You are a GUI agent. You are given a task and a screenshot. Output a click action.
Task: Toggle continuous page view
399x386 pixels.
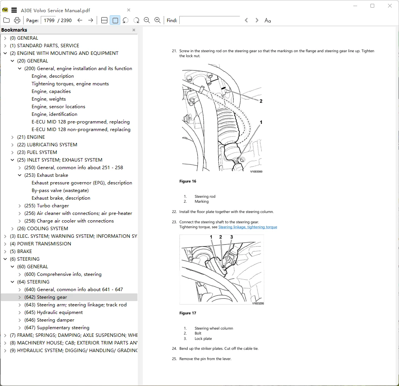click(104, 20)
